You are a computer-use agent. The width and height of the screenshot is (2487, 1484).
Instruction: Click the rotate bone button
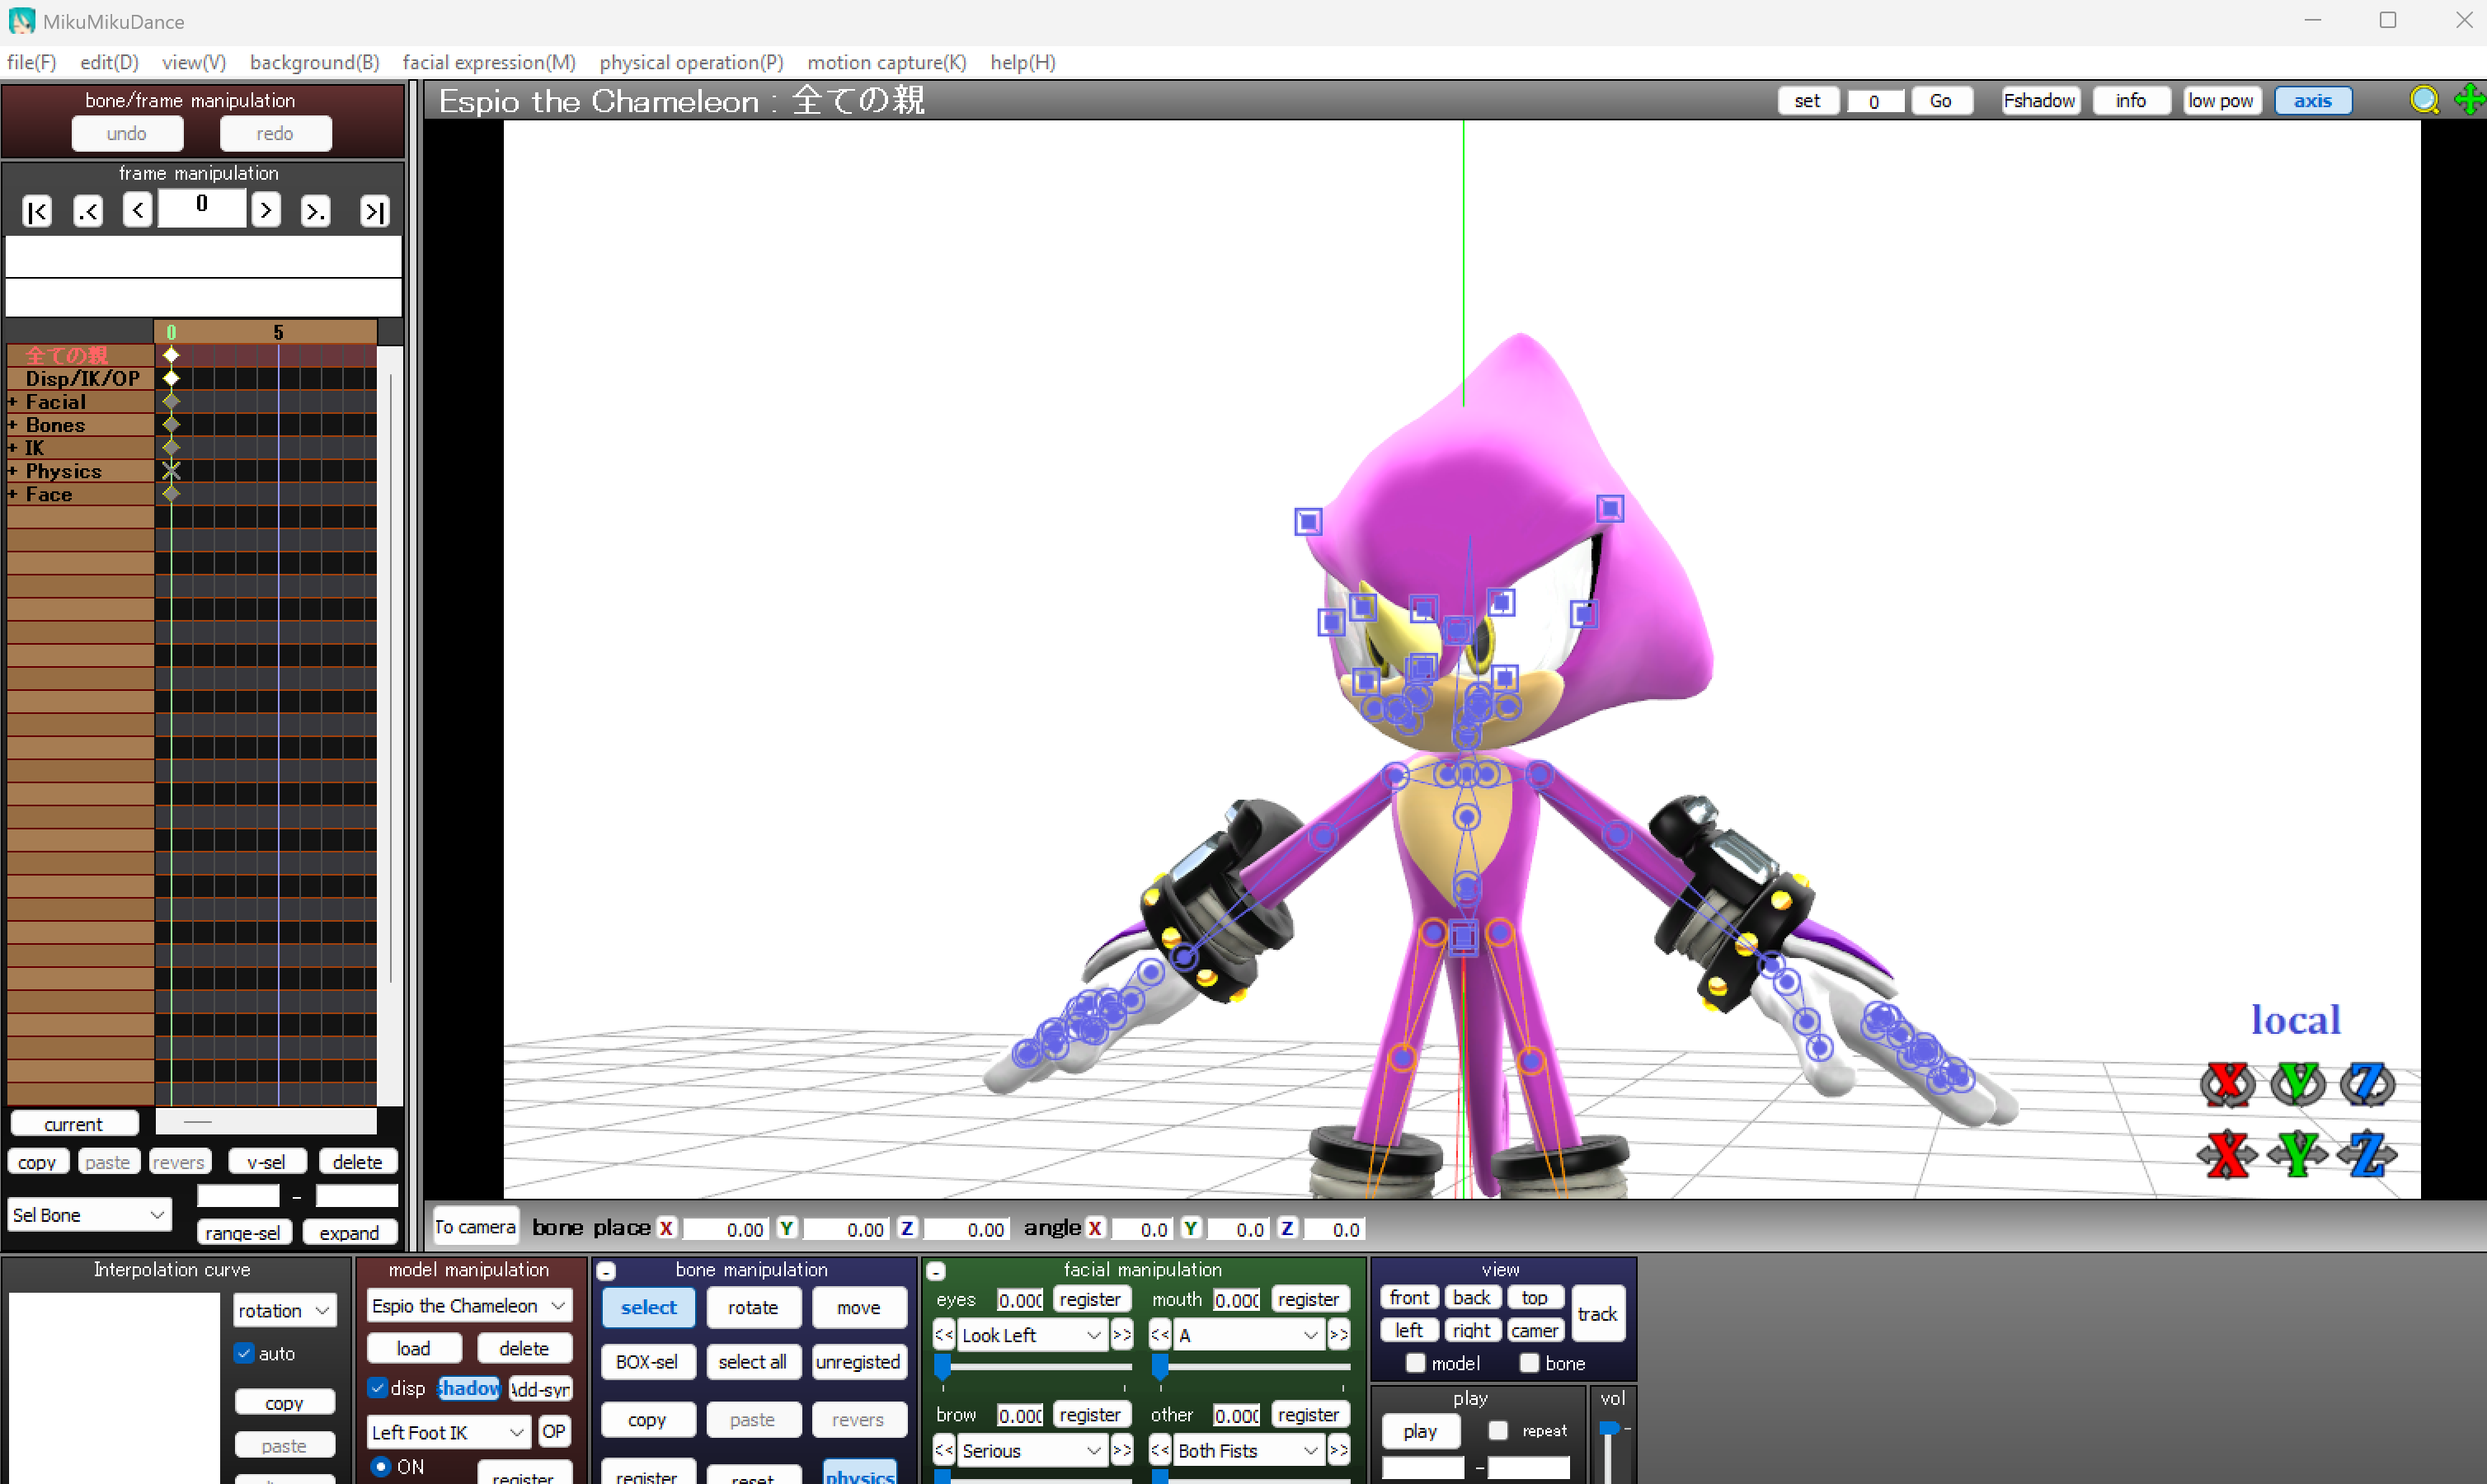click(x=752, y=1307)
